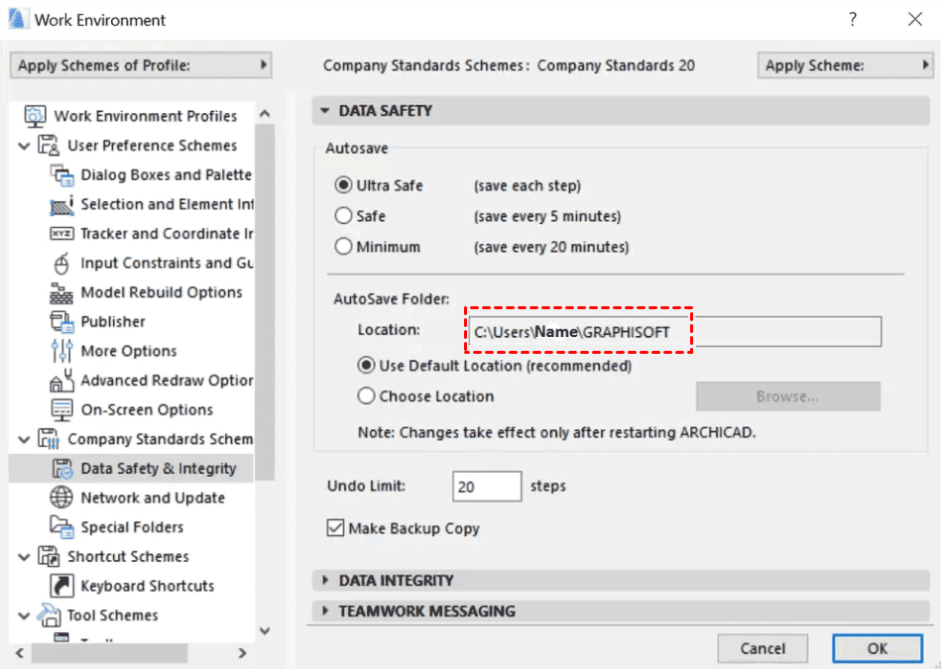This screenshot has width=941, height=669.
Task: Click the Network and Update globe icon
Action: [62, 498]
